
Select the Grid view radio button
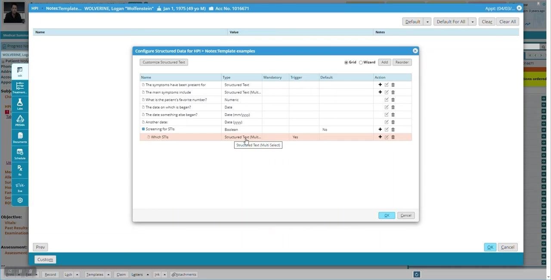(x=346, y=62)
